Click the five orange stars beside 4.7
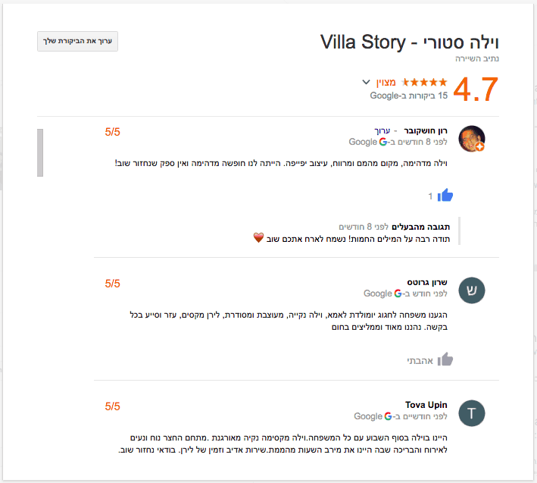This screenshot has width=537, height=483. point(425,81)
